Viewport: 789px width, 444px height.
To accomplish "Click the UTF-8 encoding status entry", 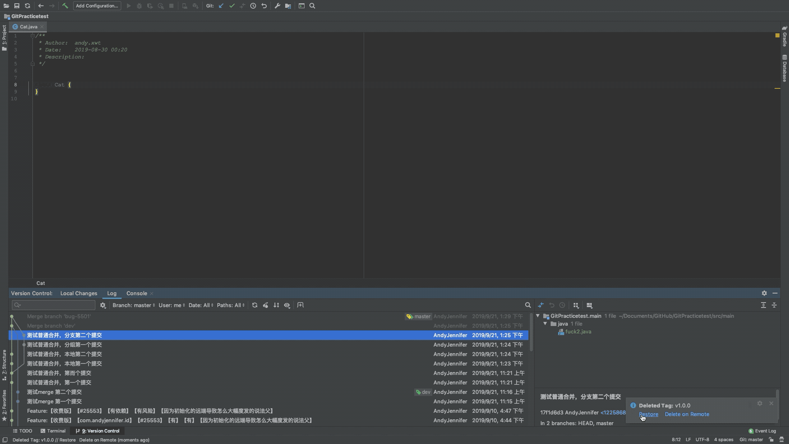I will click(702, 439).
